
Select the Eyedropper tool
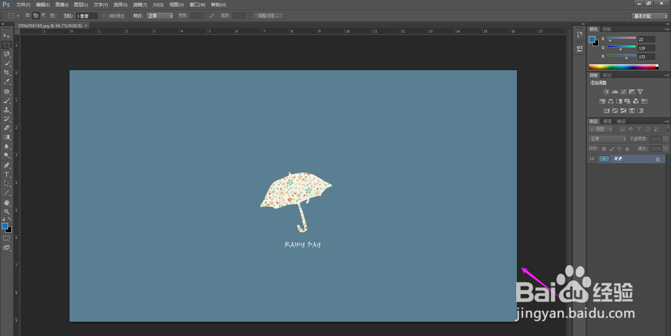pos(7,82)
